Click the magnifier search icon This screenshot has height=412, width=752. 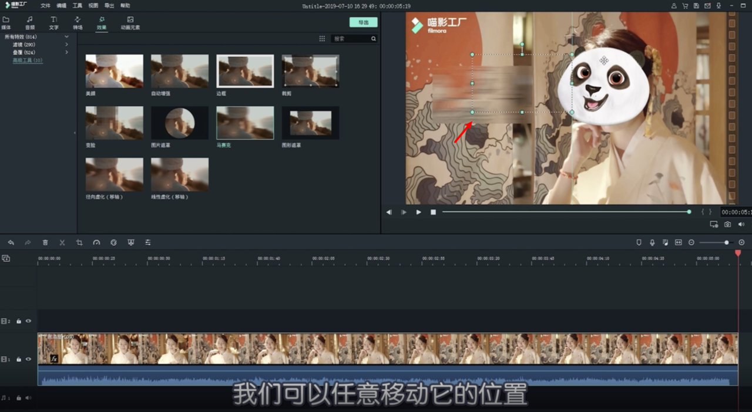coord(373,39)
